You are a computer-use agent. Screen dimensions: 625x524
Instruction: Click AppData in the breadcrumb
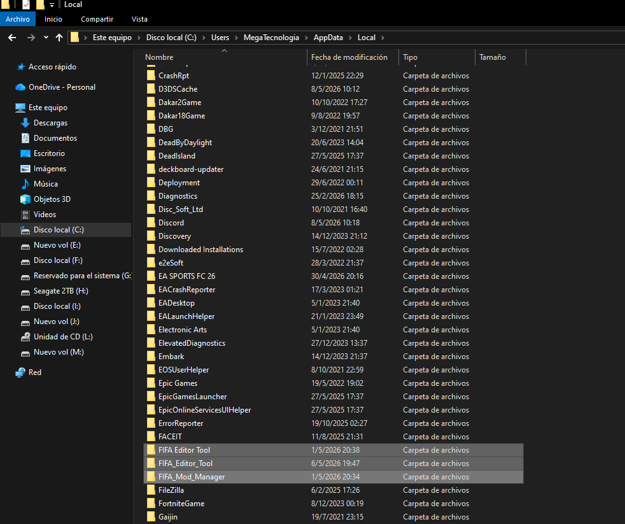click(328, 38)
